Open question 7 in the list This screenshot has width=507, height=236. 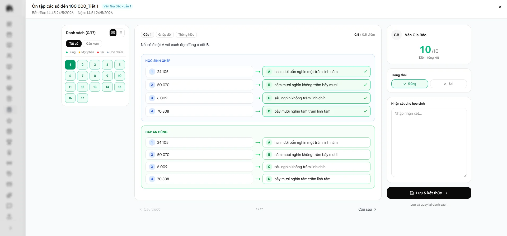(83, 76)
